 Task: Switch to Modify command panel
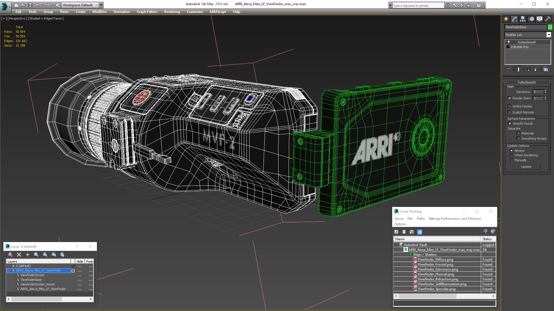[x=514, y=19]
